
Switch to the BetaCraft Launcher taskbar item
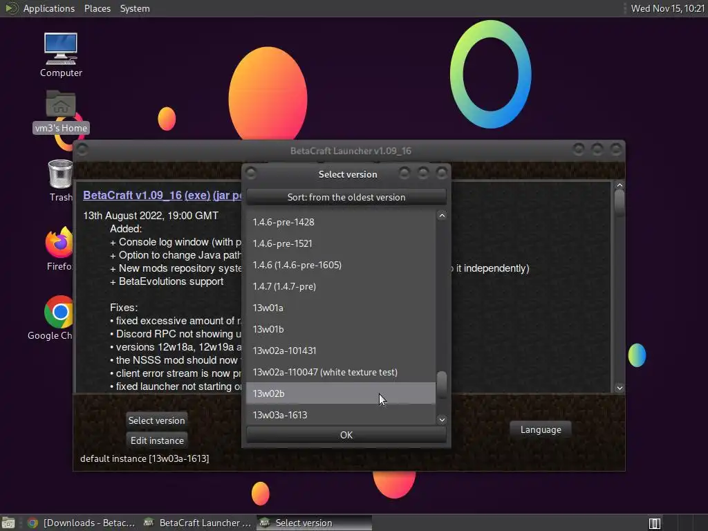197,523
